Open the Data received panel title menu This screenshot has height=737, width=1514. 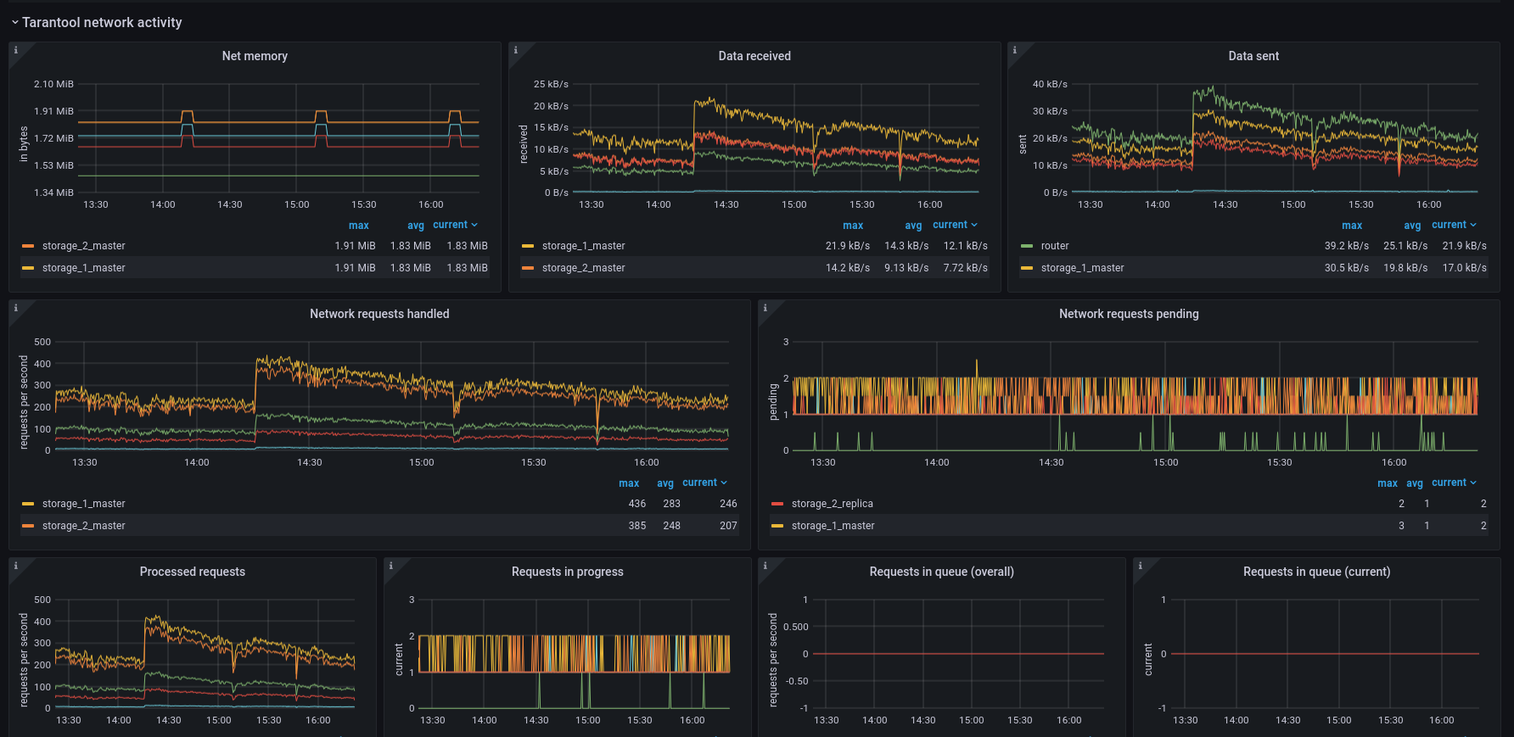754,56
